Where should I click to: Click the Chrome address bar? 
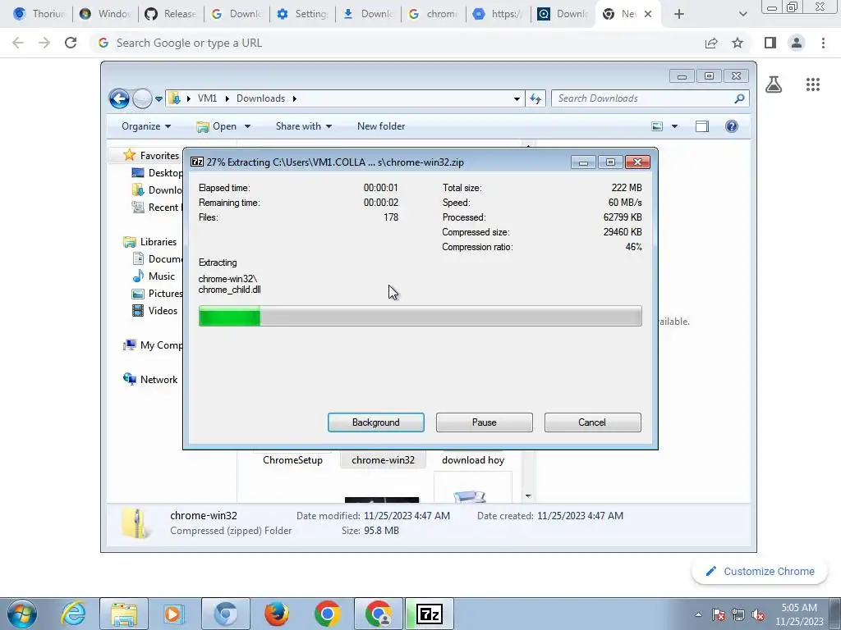tap(397, 43)
